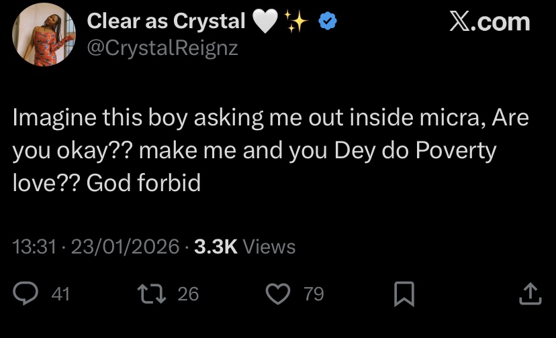Click the like count 79

tap(314, 294)
